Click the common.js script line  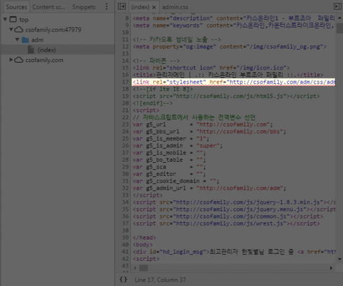pyautogui.click(x=228, y=216)
